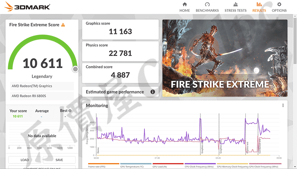Click the main score 10 611

(x=43, y=63)
